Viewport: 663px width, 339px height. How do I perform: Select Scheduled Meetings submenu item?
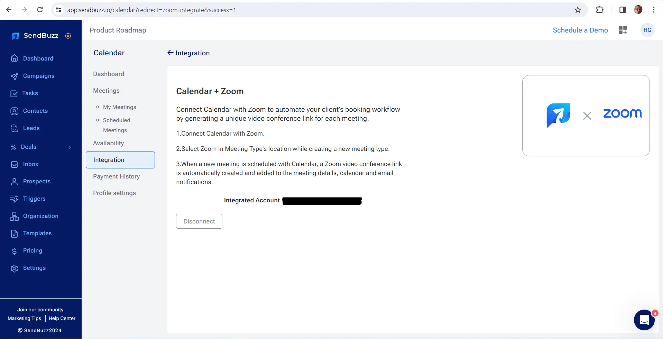pyautogui.click(x=117, y=125)
